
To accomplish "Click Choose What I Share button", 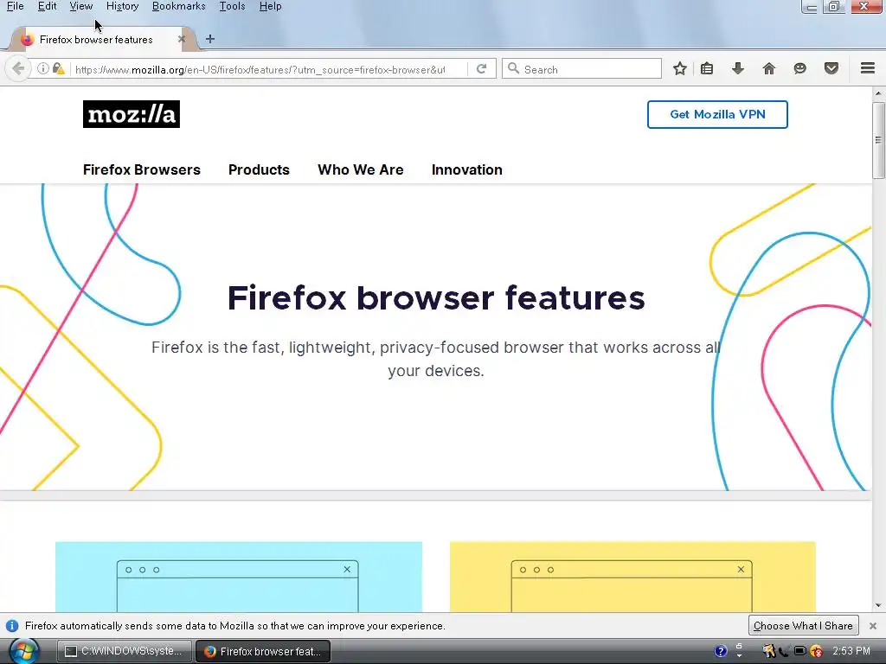I will click(803, 626).
